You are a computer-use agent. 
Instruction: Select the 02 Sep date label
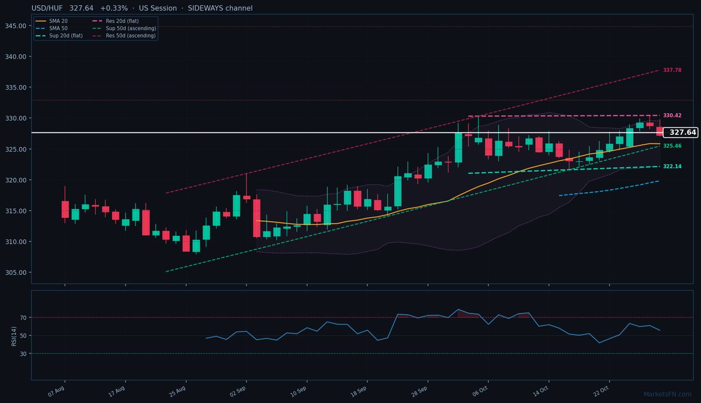pyautogui.click(x=238, y=390)
